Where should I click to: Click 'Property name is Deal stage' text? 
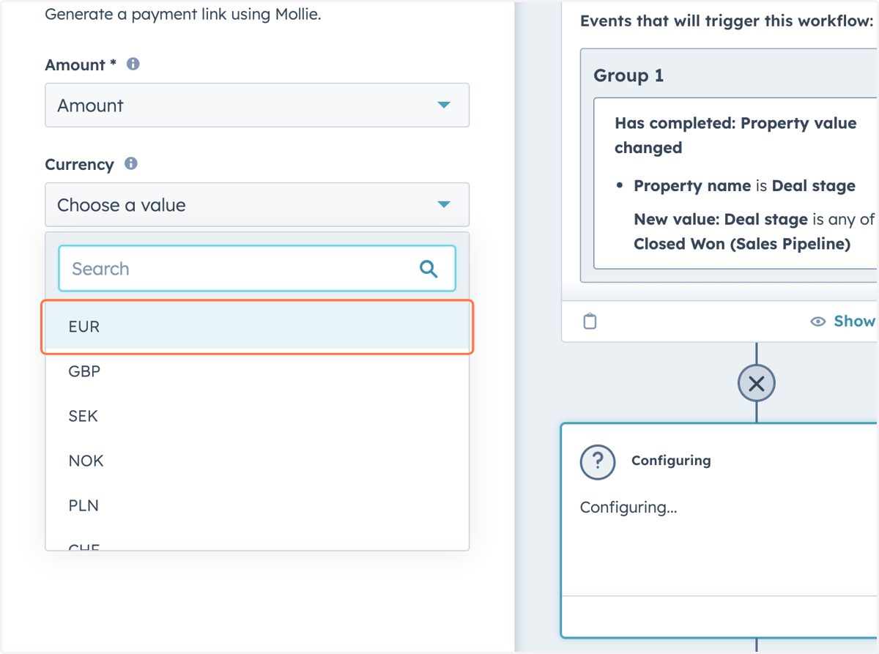coord(744,186)
